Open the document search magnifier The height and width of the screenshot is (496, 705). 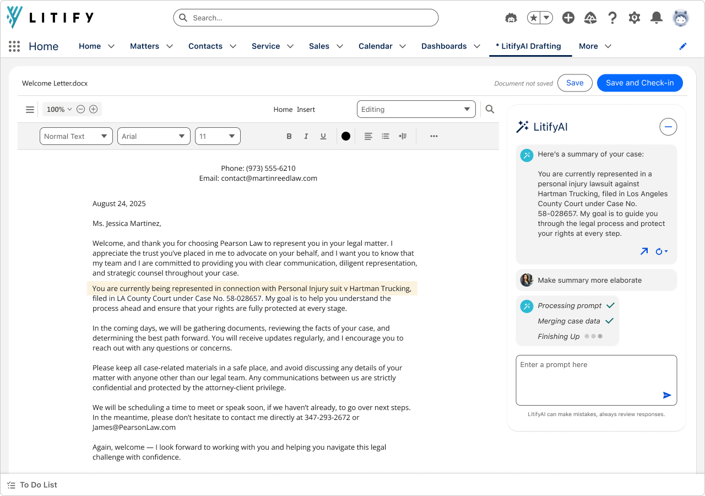[490, 109]
